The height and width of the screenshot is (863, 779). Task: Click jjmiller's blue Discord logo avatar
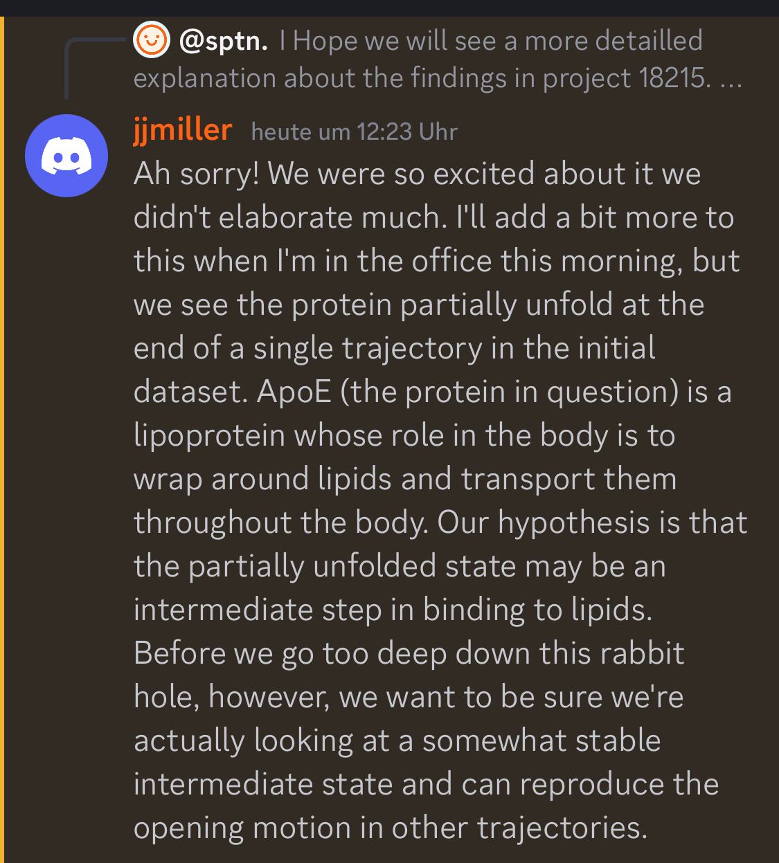pos(66,156)
